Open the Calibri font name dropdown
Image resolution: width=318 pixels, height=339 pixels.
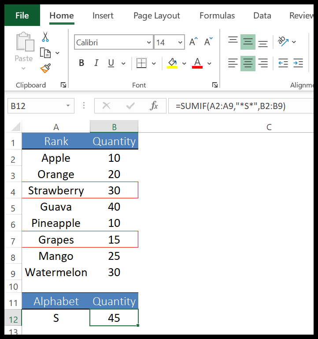pos(149,42)
